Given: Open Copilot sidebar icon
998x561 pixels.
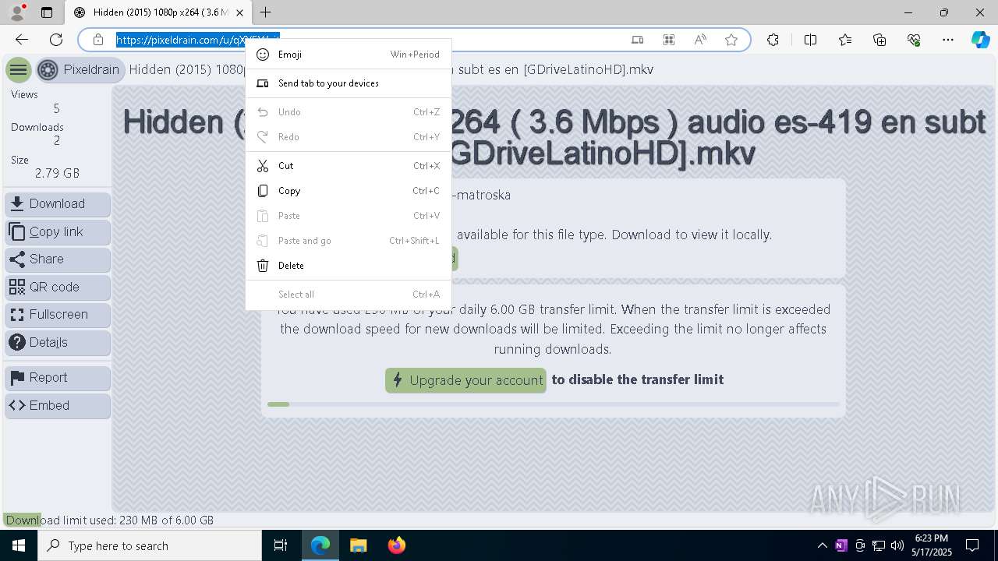Looking at the screenshot, I should click(980, 40).
